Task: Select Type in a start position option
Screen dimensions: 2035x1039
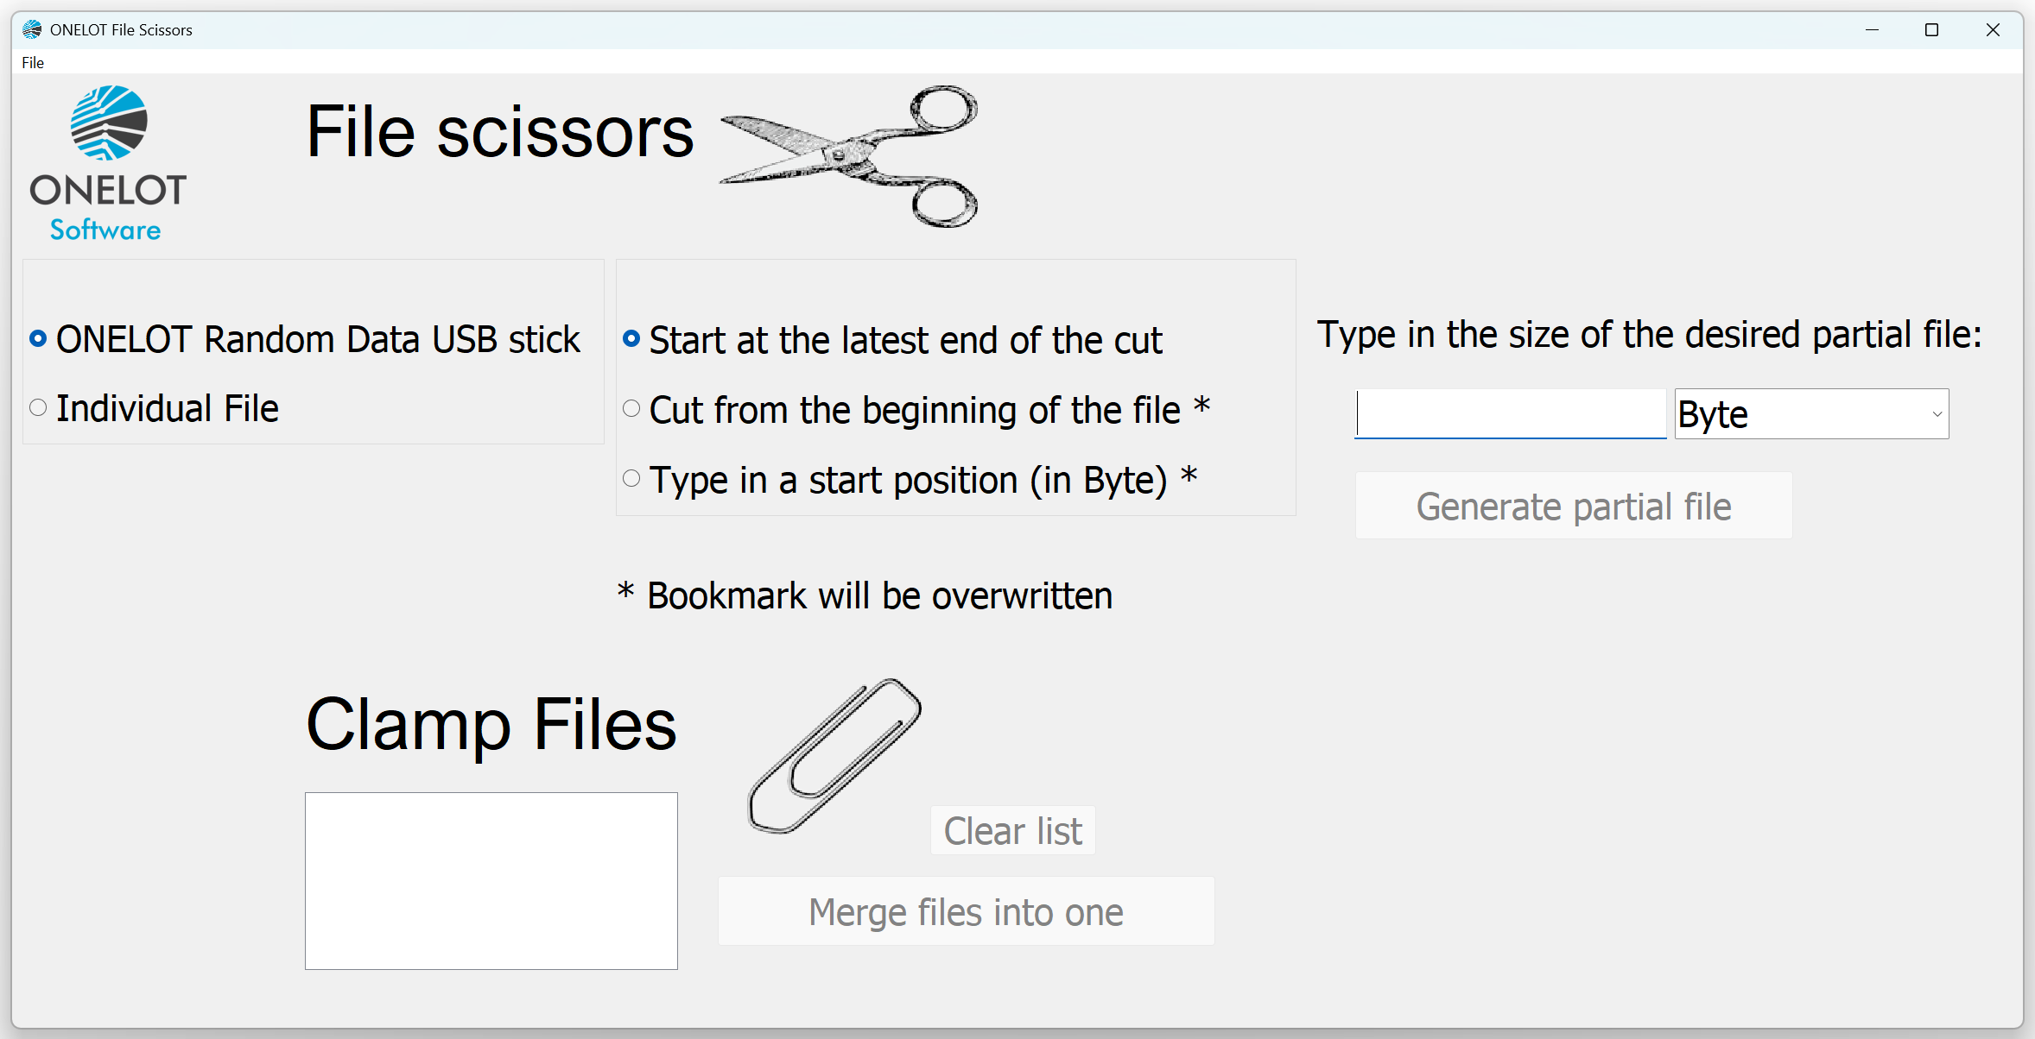Action: (x=910, y=480)
